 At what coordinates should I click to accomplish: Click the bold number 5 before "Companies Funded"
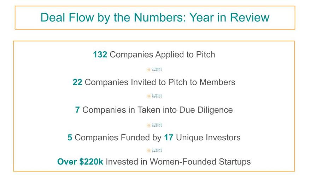click(70, 138)
